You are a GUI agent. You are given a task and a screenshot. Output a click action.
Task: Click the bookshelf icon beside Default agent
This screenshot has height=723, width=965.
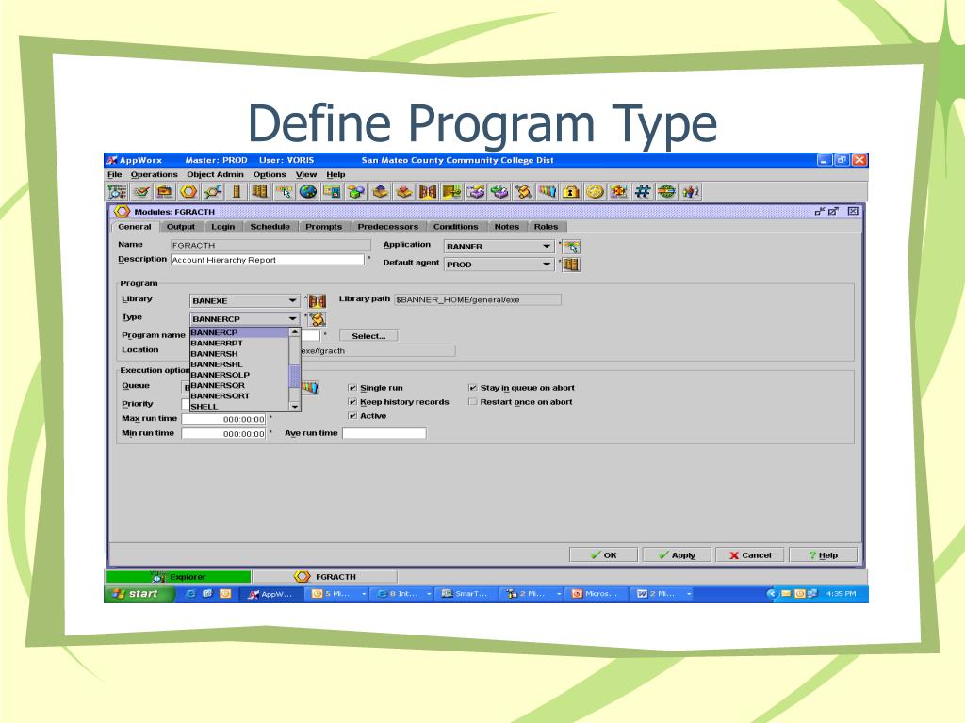point(571,265)
